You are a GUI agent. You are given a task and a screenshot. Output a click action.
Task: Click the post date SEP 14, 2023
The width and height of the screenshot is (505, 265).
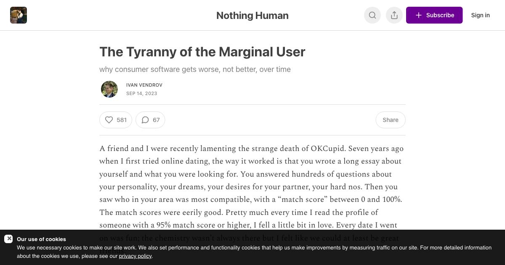[142, 93]
